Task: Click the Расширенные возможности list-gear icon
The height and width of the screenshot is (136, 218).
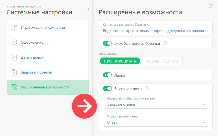Action: click(14, 87)
